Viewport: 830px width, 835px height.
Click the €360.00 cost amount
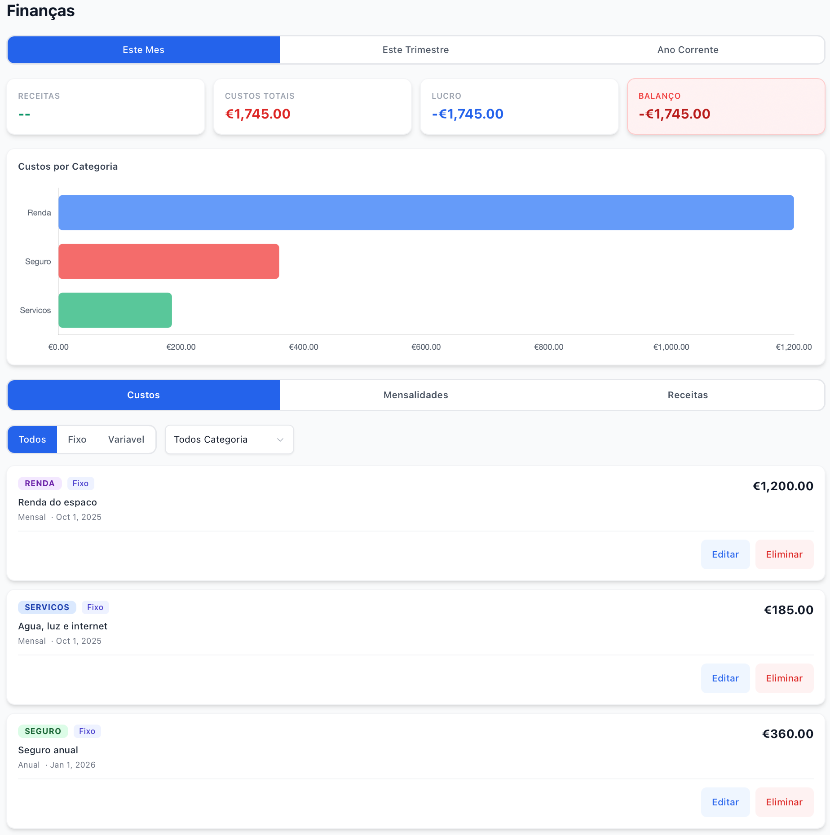coord(788,734)
